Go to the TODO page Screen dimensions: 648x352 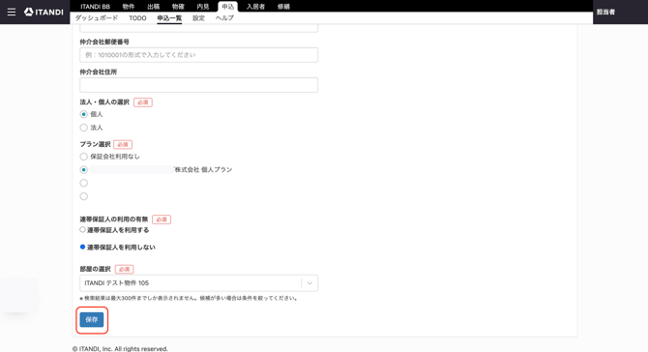tap(137, 18)
